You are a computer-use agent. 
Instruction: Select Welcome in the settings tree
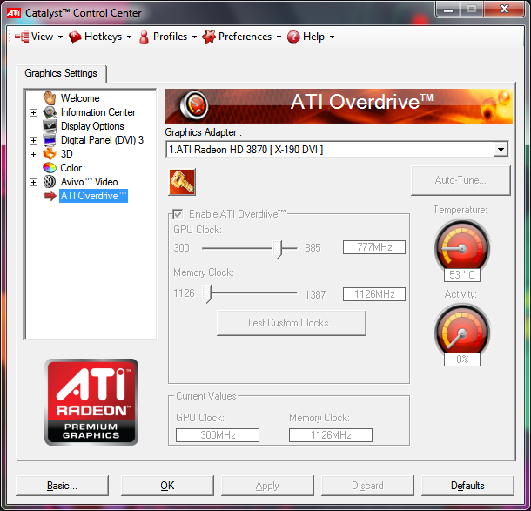[80, 98]
